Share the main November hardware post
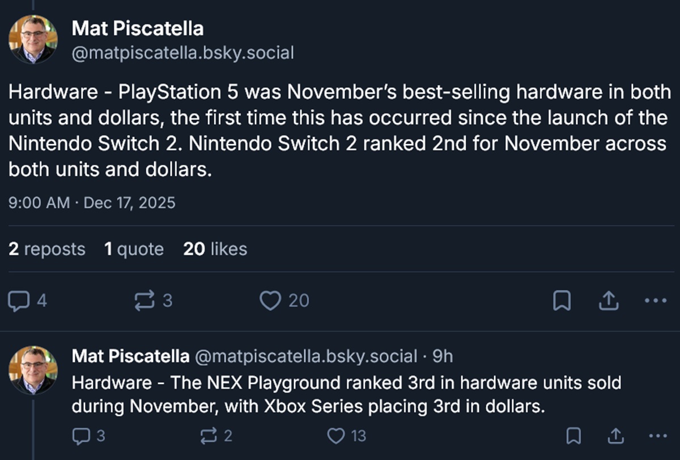 609,301
